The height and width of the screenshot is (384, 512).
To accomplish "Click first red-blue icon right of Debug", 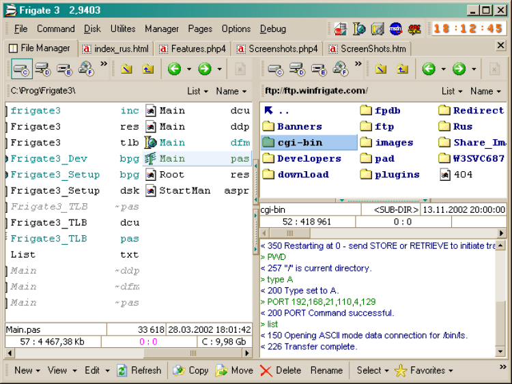I will point(341,29).
